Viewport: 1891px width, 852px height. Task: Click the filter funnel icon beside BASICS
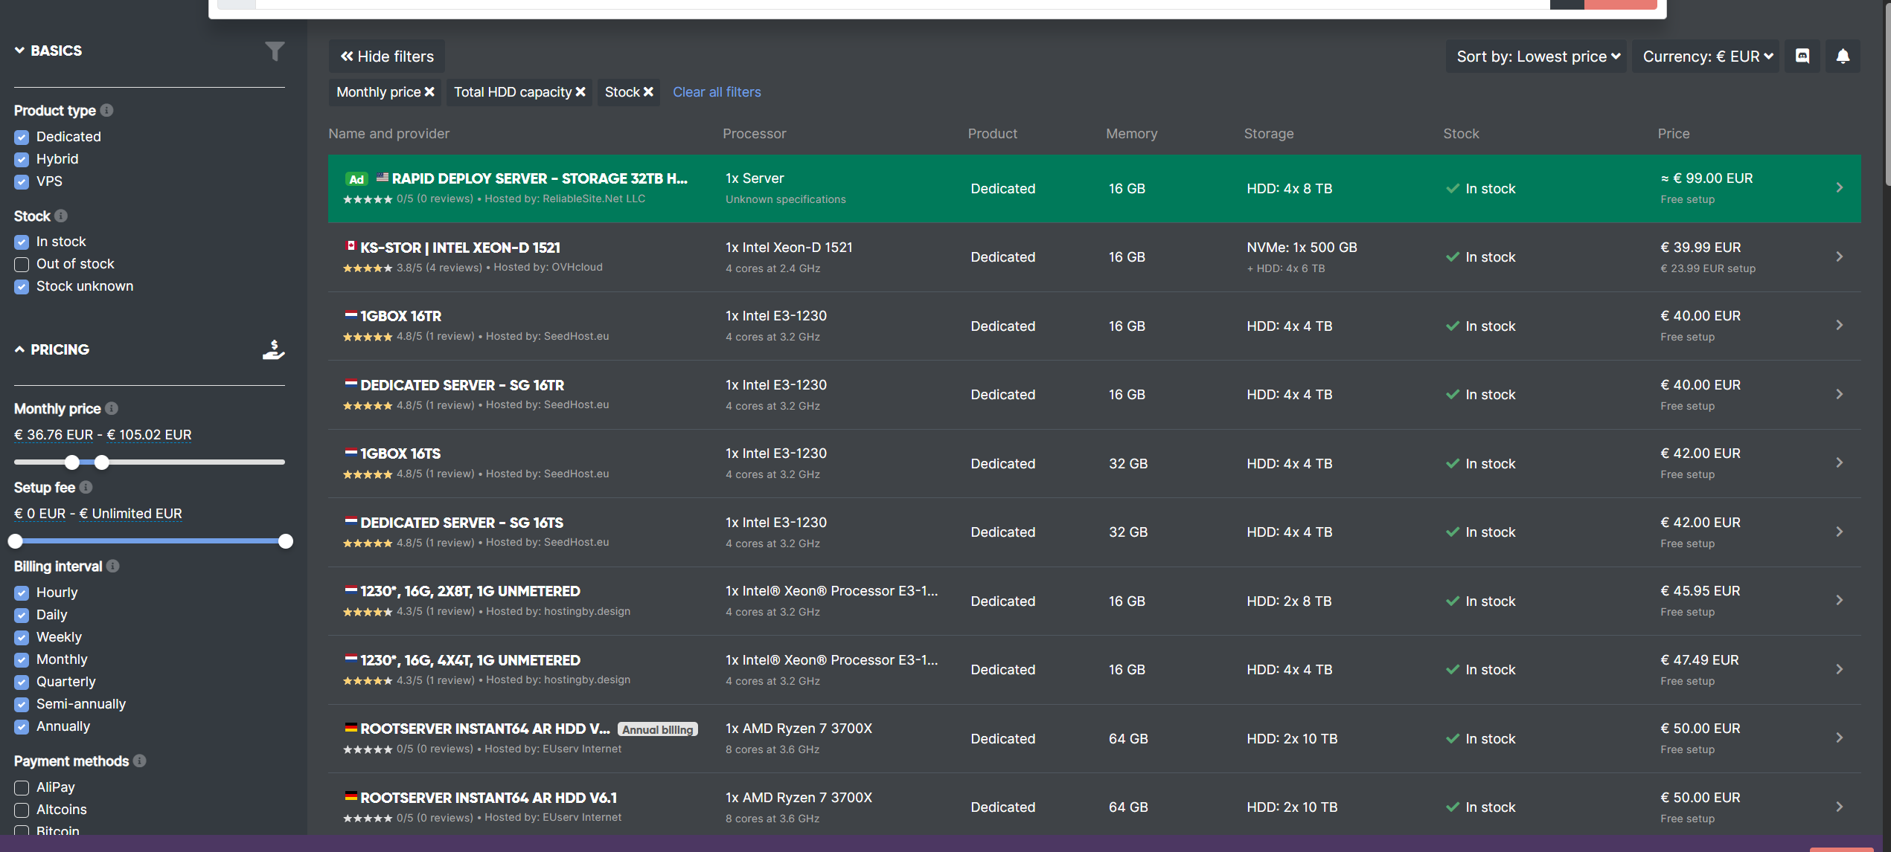click(x=275, y=51)
